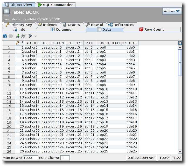
Task: Open the References tab
Action: tap(121, 25)
